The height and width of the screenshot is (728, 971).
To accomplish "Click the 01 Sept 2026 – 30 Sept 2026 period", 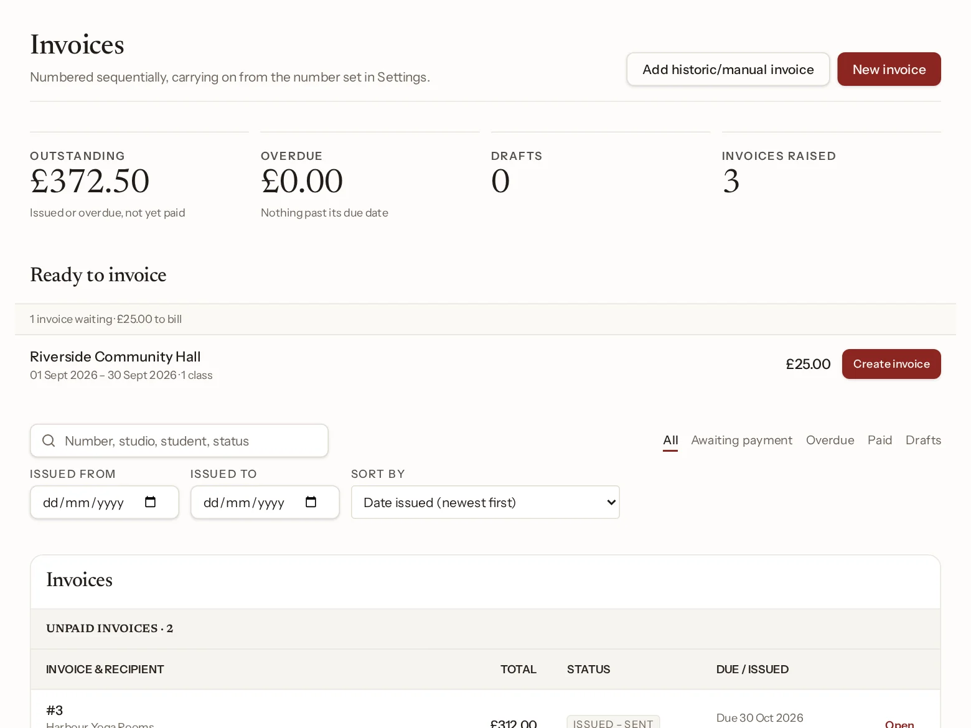I will click(x=103, y=375).
